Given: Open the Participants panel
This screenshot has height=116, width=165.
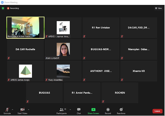Looking at the screenshot, I should (x=61, y=111).
